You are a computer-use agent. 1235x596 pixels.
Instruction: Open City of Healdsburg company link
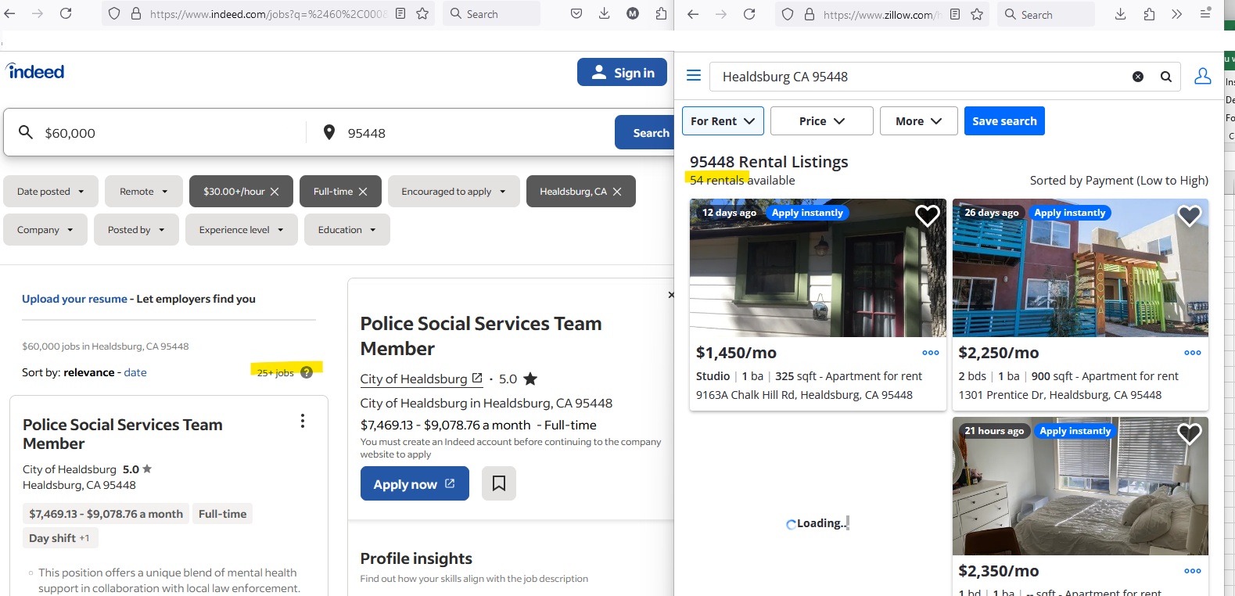[x=421, y=379]
